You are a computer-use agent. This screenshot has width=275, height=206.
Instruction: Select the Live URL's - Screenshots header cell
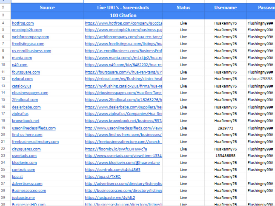click(123, 7)
